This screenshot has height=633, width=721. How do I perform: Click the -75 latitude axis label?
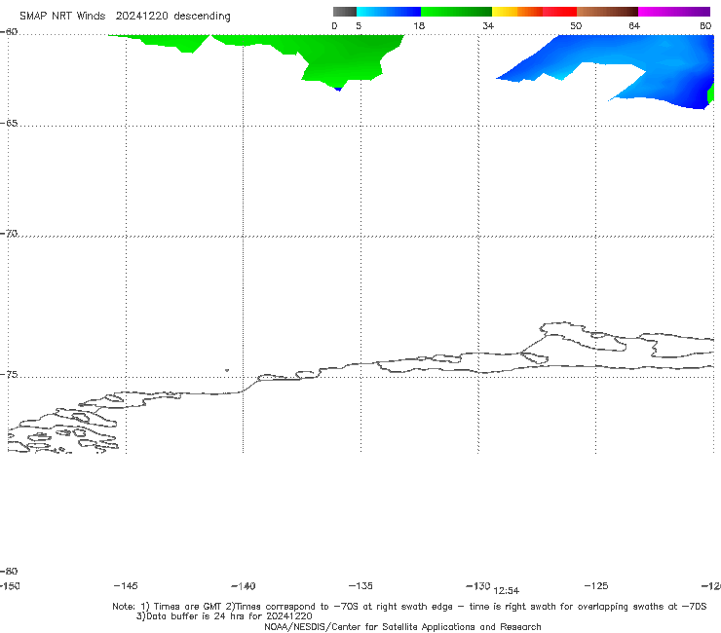(9, 375)
